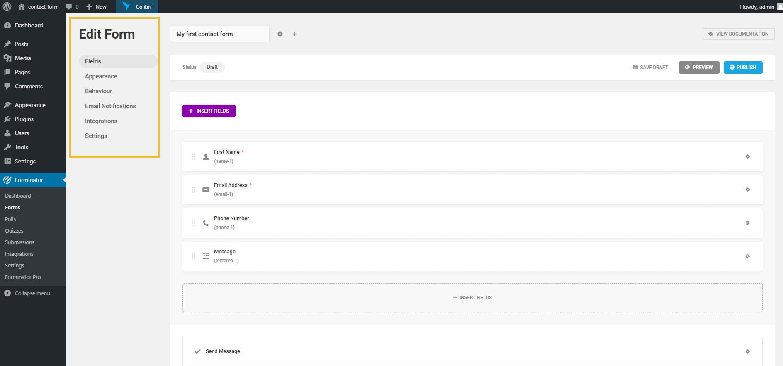This screenshot has width=783, height=366.
Task: Click the dashed Insert Fields drop area
Action: (x=472, y=298)
